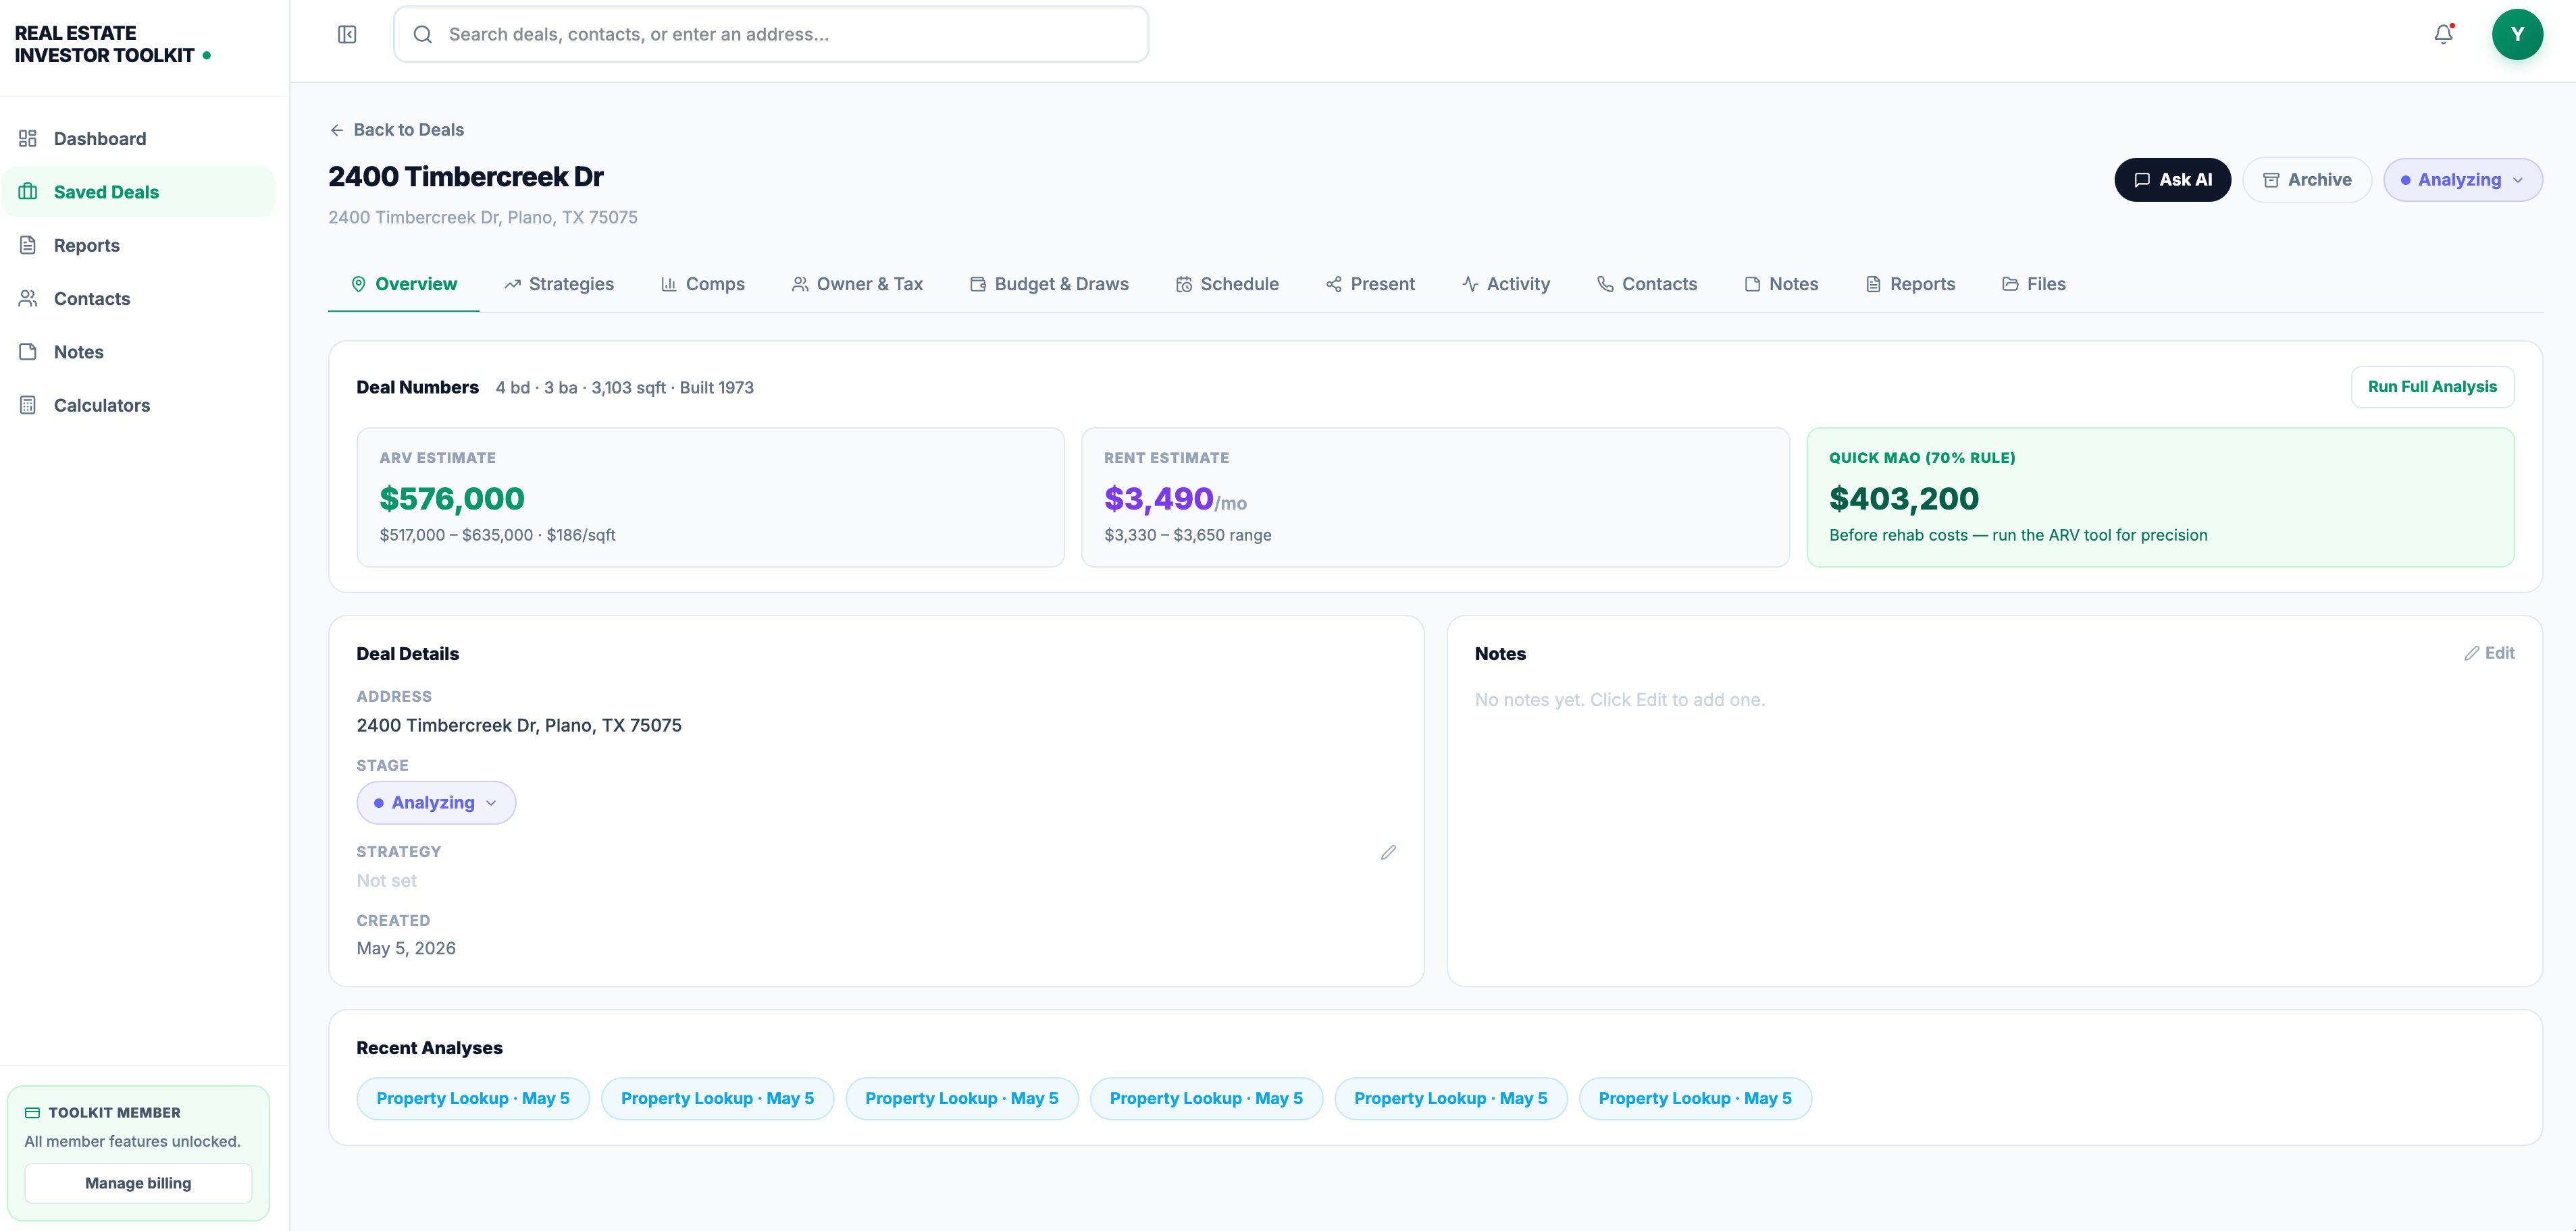The image size is (2576, 1231).
Task: Click Manage billing
Action: coord(138,1183)
